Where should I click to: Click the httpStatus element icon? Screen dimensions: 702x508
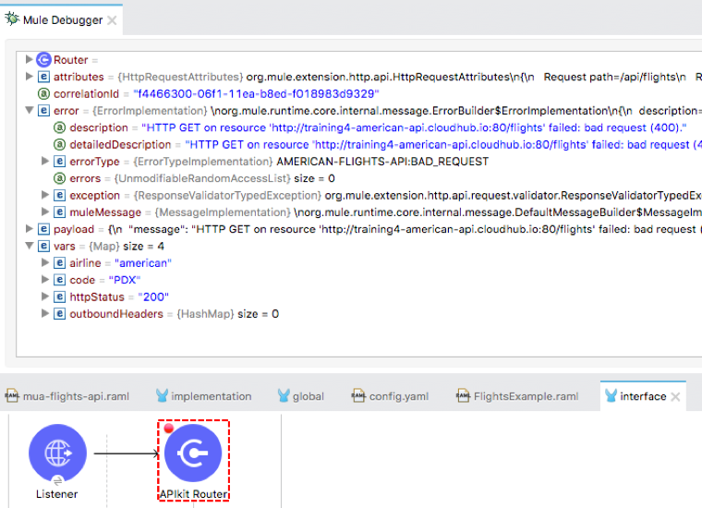click(59, 296)
